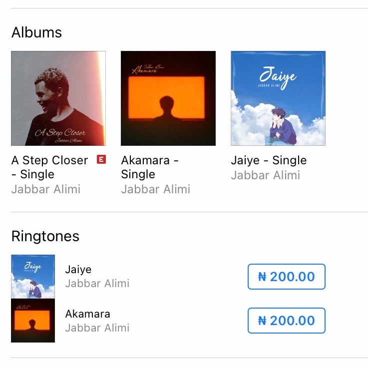Tap the Jaiye ringtone artwork thumbnail

coord(33,276)
